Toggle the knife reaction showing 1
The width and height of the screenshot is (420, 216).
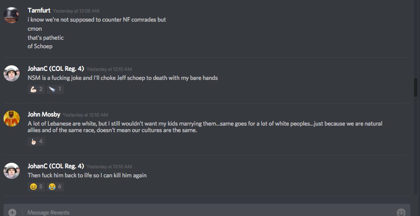pyautogui.click(x=55, y=89)
